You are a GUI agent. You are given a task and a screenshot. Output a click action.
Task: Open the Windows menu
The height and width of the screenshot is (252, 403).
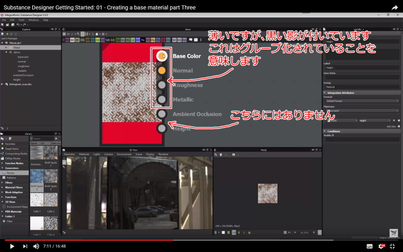(34, 20)
